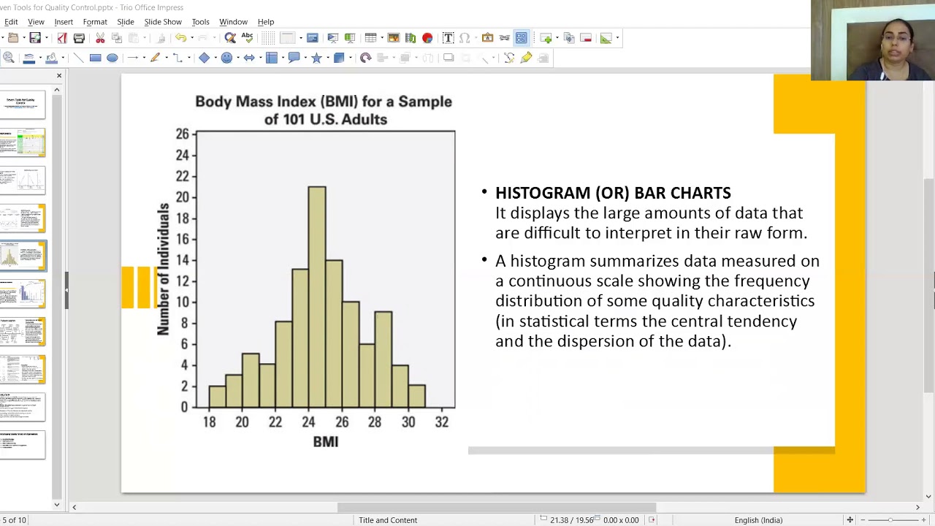The image size is (935, 526).
Task: Run the Spelling check icon
Action: pos(247,38)
